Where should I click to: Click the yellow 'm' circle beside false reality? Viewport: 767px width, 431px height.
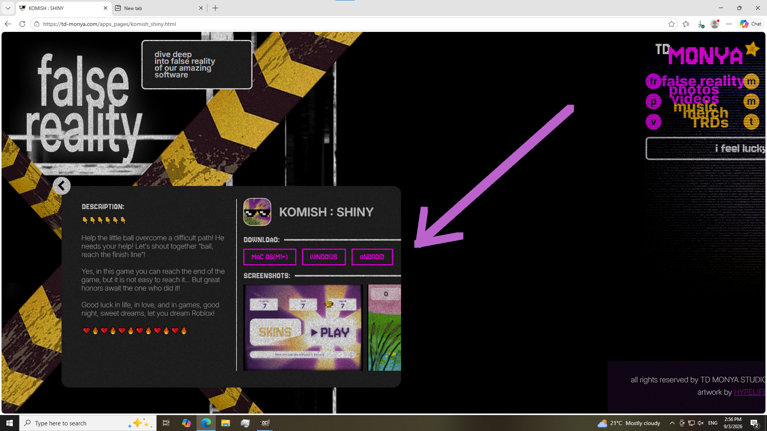point(751,81)
